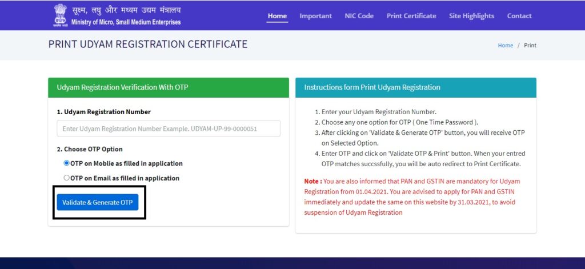Image resolution: width=585 pixels, height=269 pixels.
Task: Click Validate & Generate OTP button
Action: click(97, 202)
